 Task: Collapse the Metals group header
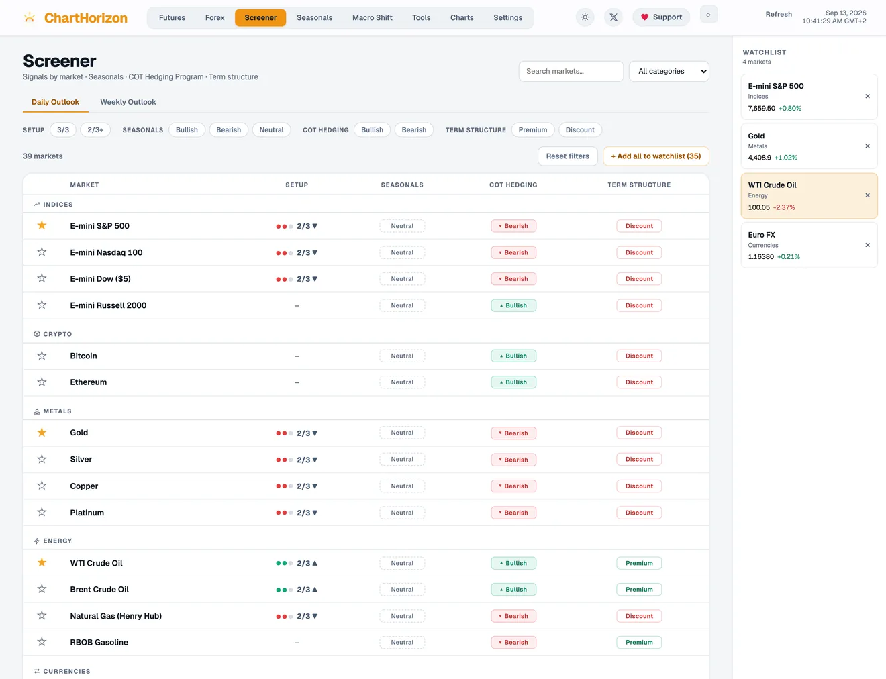(x=366, y=411)
